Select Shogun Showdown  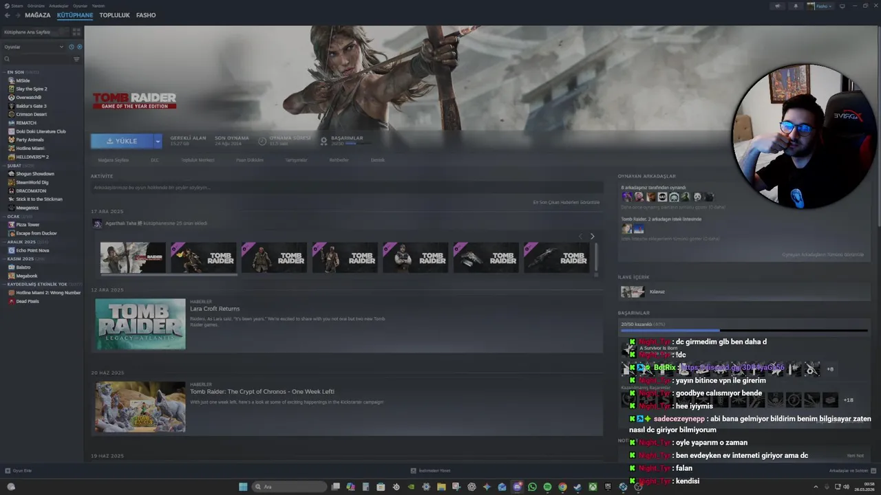(x=34, y=174)
